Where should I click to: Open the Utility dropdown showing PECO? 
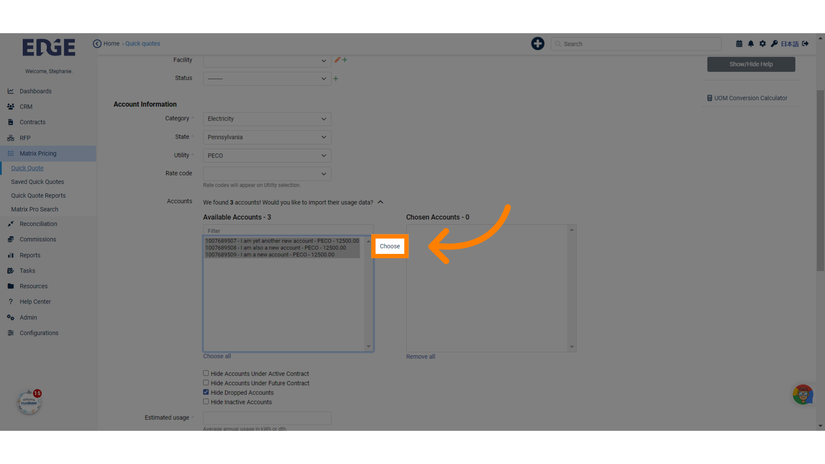coord(267,156)
